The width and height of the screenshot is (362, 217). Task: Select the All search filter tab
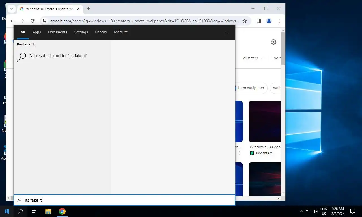point(23,32)
